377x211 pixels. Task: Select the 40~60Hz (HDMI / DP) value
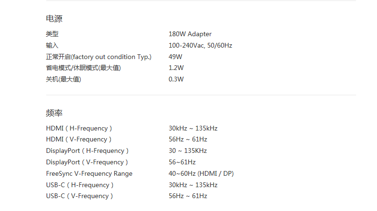(201, 174)
